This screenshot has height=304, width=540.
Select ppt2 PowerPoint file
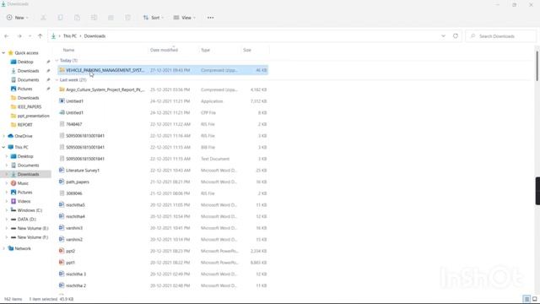(x=163, y=252)
